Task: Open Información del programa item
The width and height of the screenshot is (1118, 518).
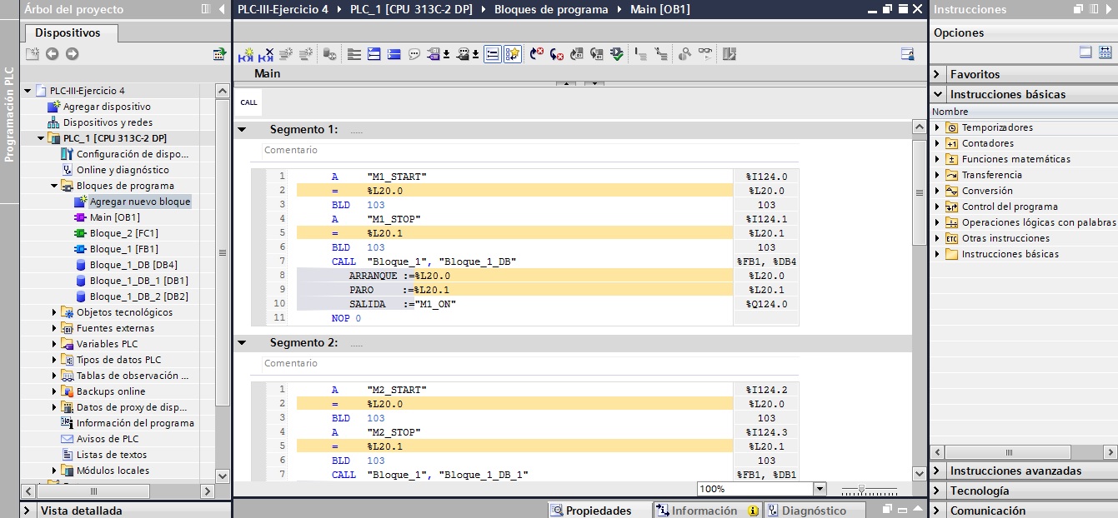Action: click(x=135, y=423)
